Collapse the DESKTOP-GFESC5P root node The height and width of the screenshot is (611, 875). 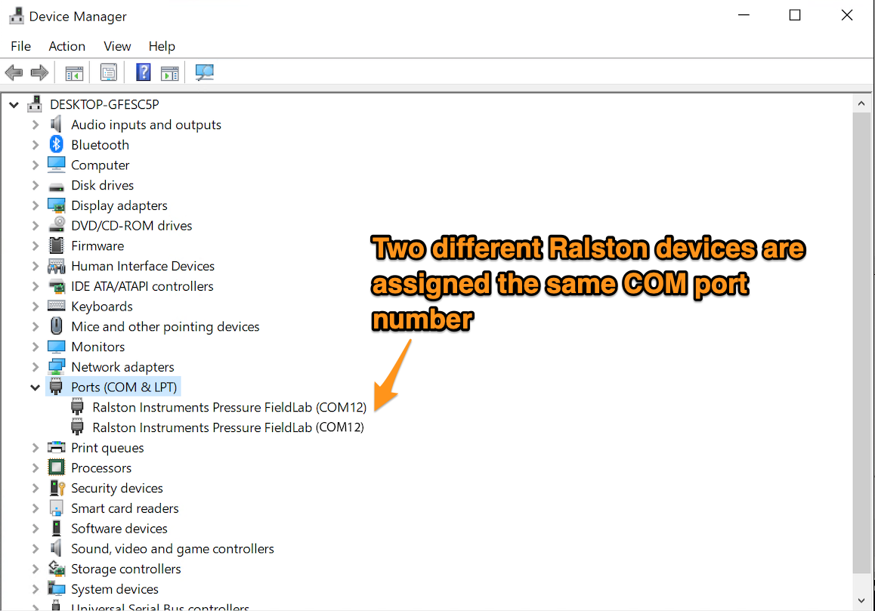pos(14,104)
